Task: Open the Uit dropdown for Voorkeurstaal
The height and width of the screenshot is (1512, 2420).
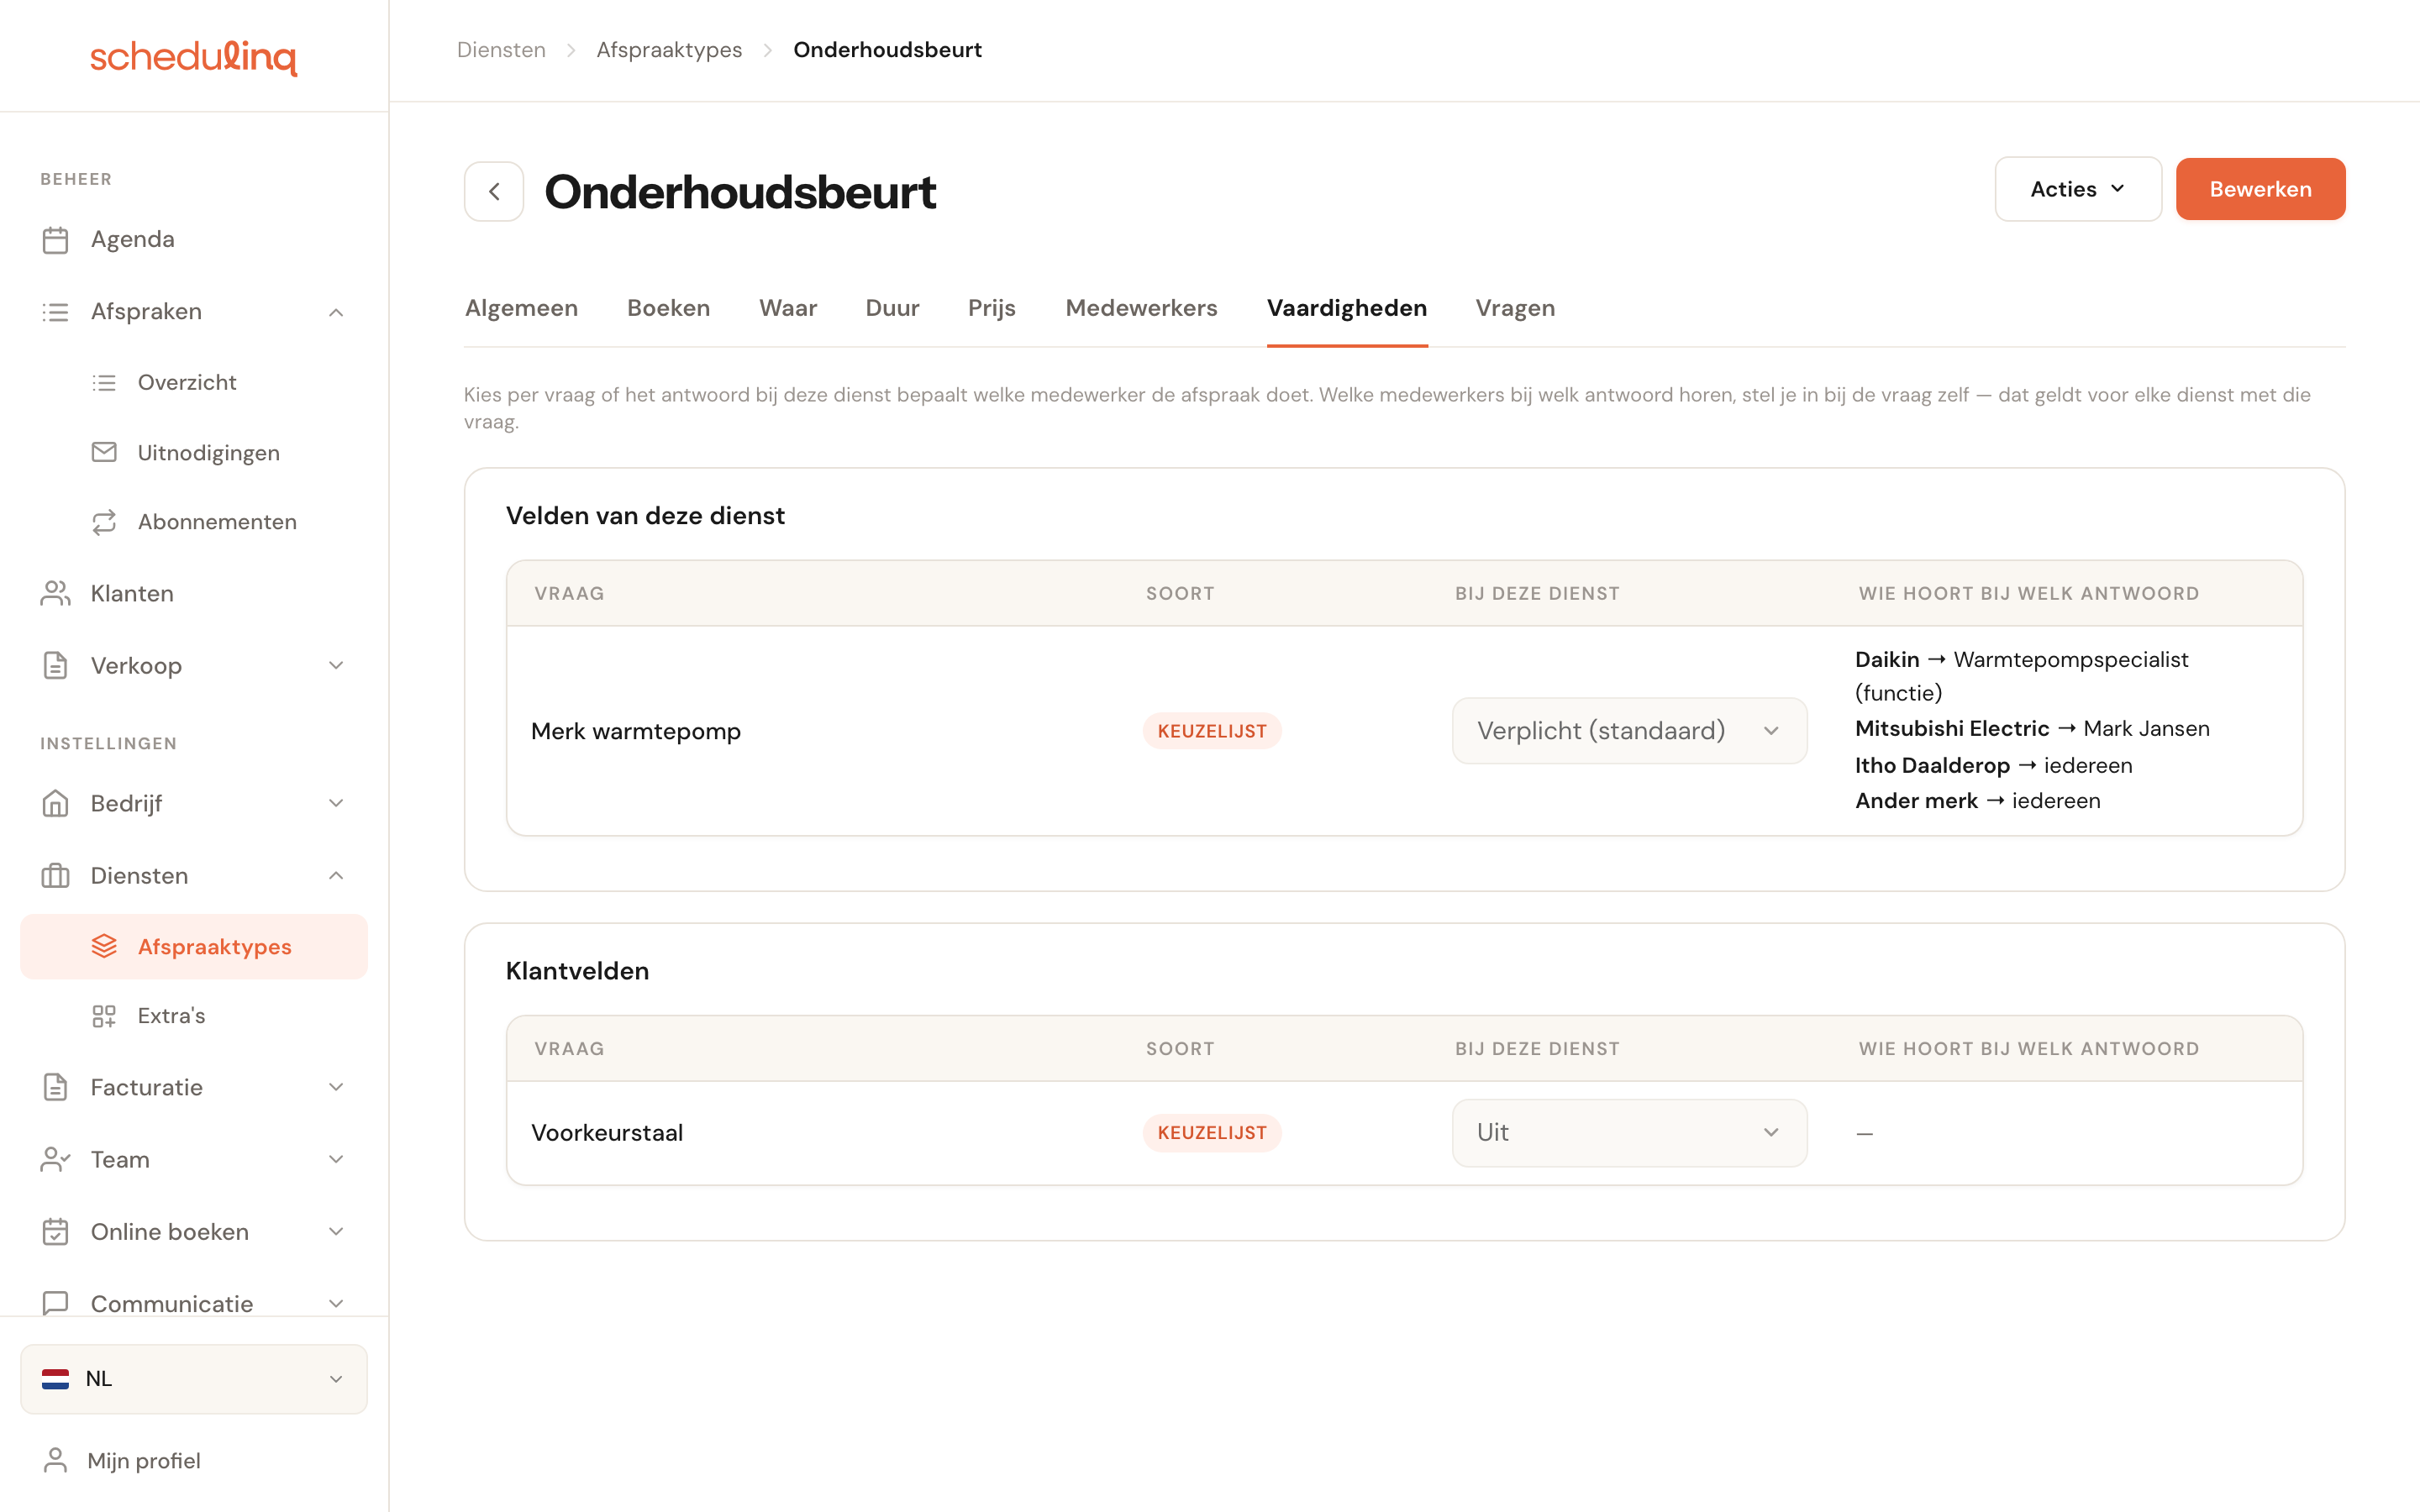Action: [1629, 1132]
